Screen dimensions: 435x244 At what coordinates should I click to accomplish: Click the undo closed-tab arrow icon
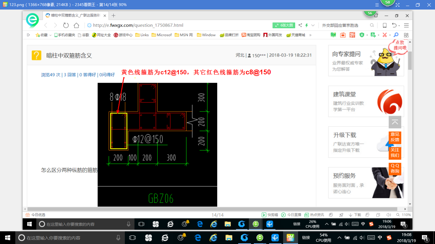[x=394, y=25]
